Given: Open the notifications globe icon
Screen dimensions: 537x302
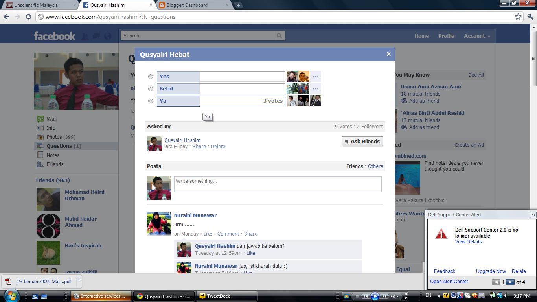Looking at the screenshot, I should tap(107, 36).
